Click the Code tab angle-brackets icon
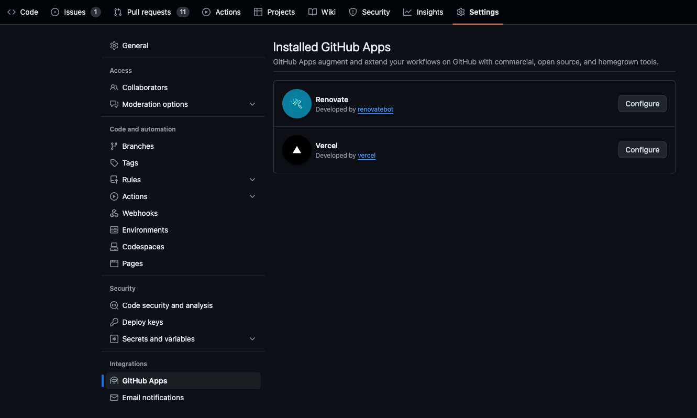 click(x=12, y=12)
